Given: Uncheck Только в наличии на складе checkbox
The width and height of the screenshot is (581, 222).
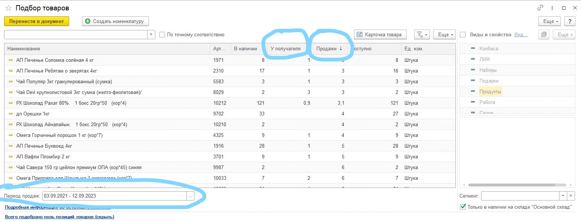Looking at the screenshot, I should point(463,207).
